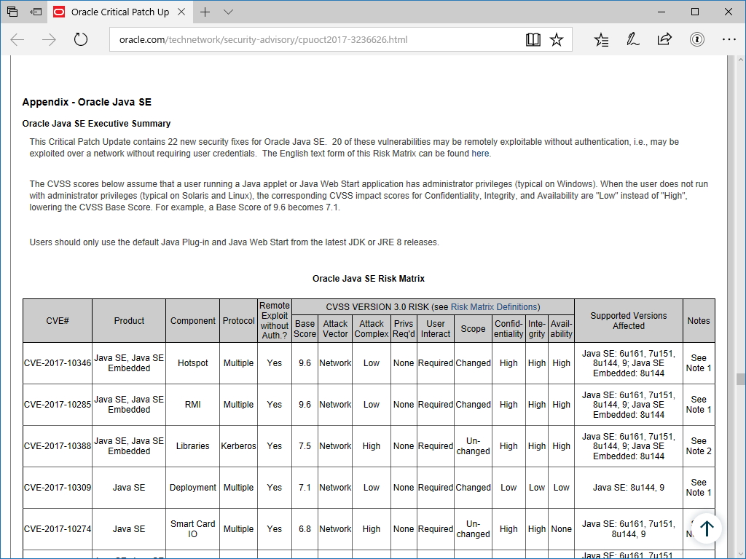Open the More actions menu
746x559 pixels.
729,39
